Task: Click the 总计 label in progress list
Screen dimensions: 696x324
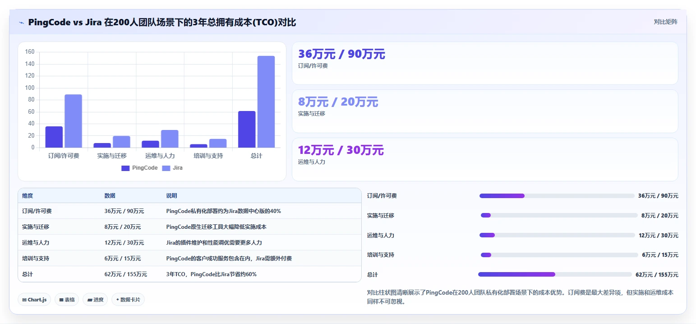Action: point(373,275)
